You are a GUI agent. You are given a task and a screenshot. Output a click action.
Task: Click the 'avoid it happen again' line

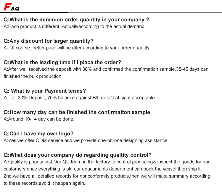(44, 183)
